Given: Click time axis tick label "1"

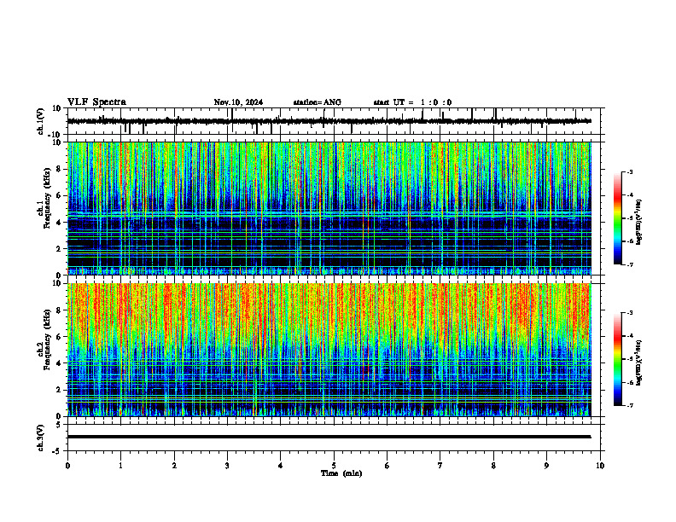Looking at the screenshot, I should click(121, 466).
